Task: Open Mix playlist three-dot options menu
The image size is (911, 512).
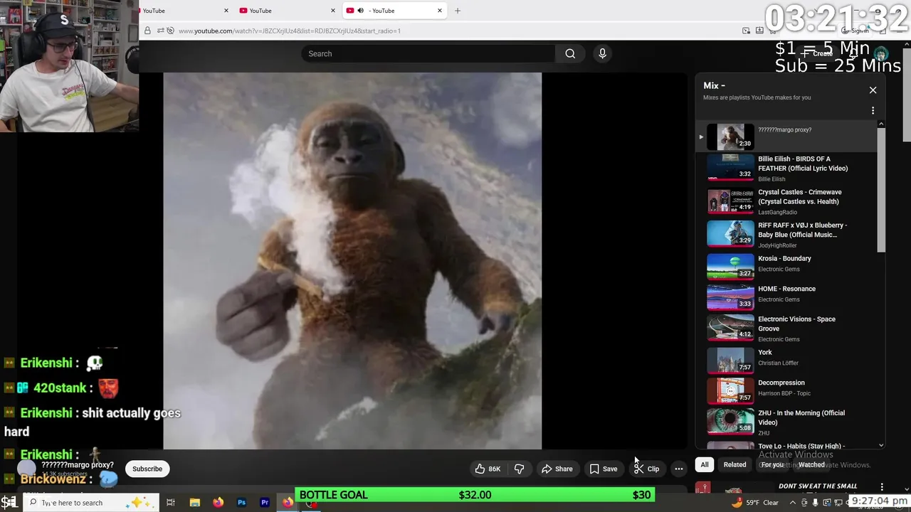Action: (873, 111)
